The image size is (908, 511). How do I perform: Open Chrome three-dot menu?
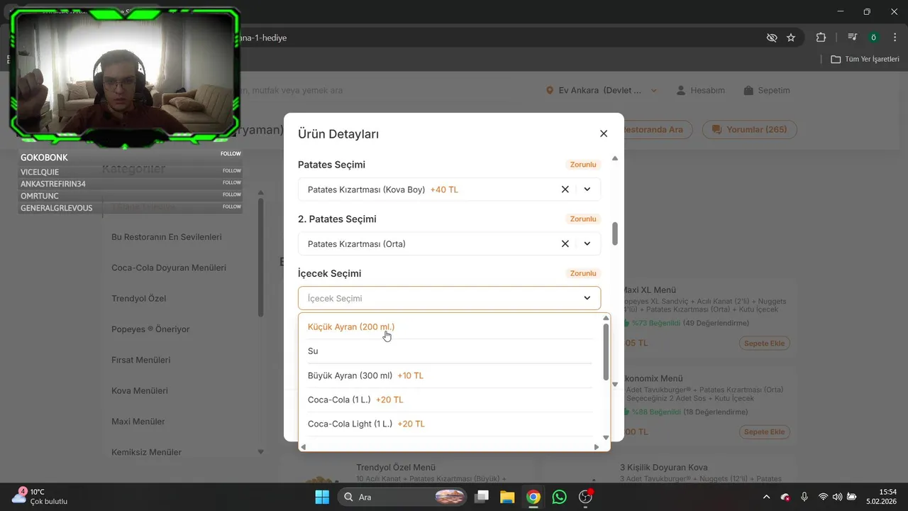(x=895, y=38)
